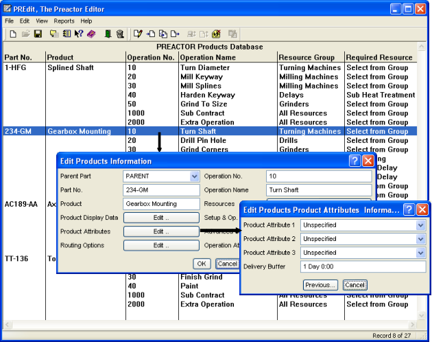
Task: Click the greyed sort records icon
Action: pos(191,34)
